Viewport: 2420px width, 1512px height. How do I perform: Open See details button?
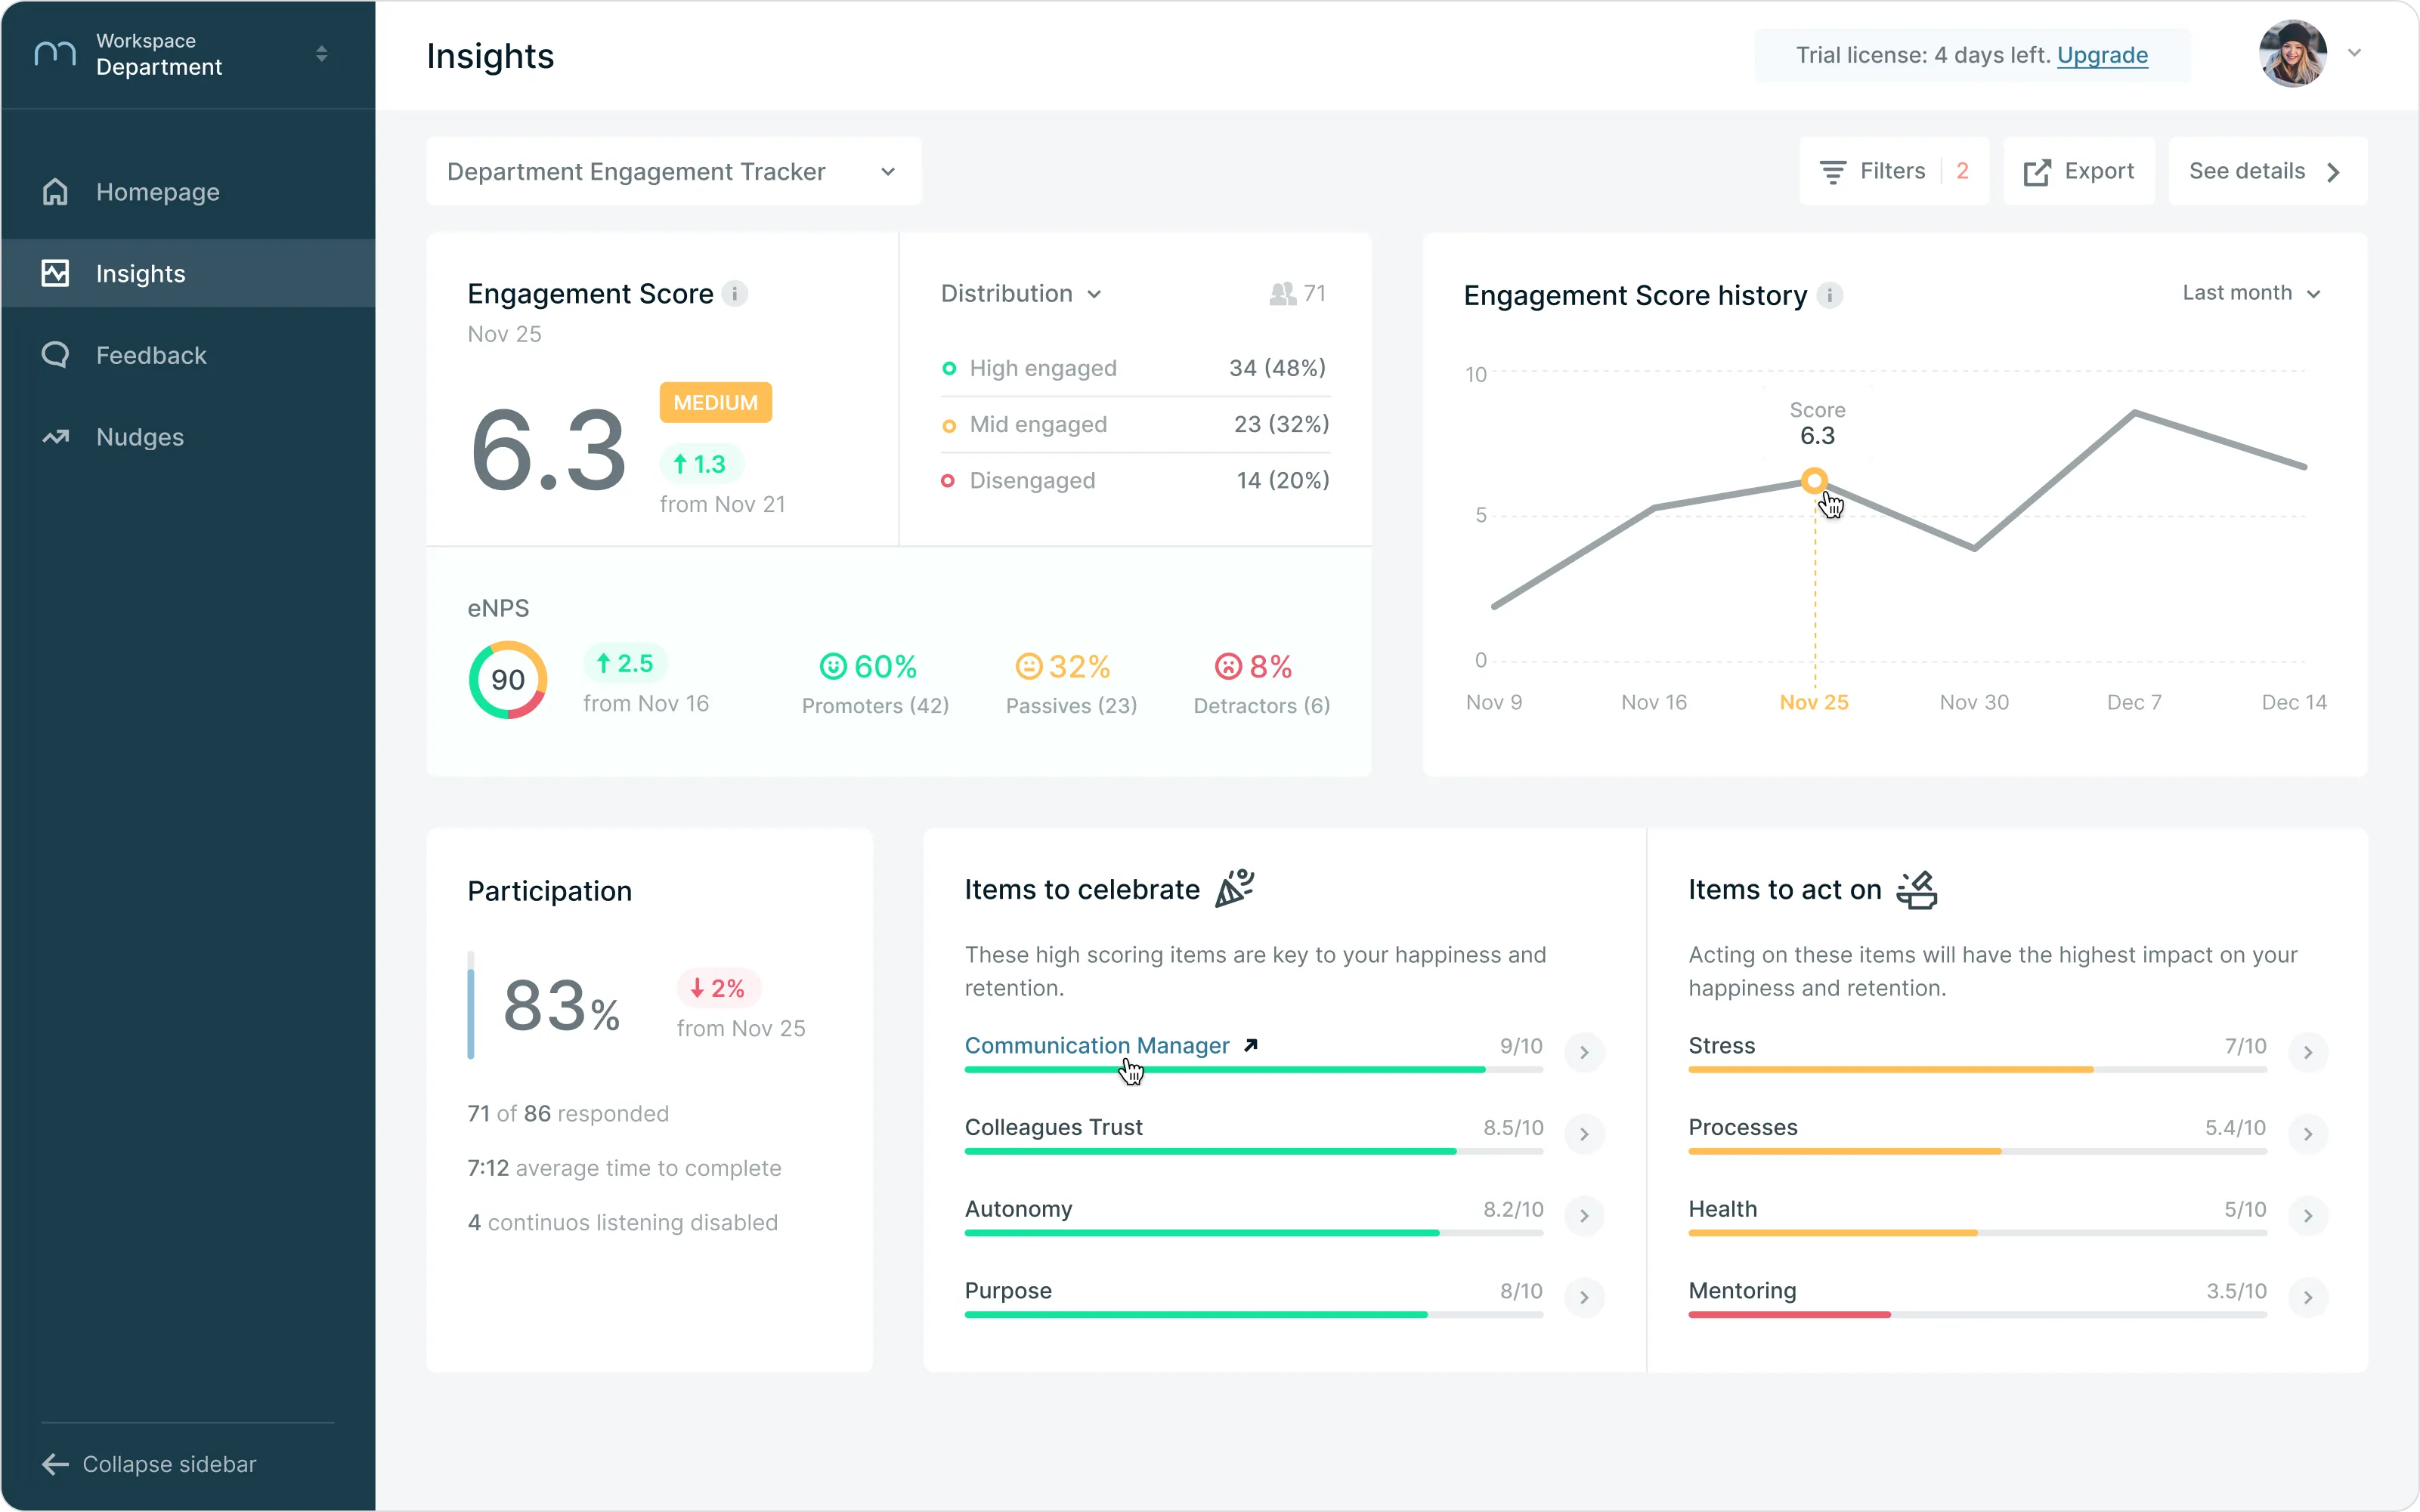coord(2267,171)
